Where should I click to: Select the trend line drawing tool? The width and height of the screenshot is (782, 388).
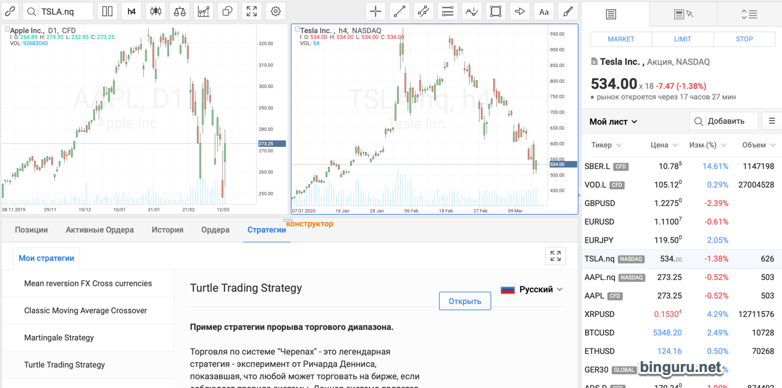coord(400,11)
